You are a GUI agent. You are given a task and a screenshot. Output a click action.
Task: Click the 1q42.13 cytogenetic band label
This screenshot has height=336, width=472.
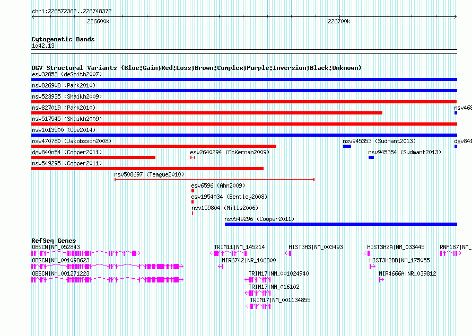tap(43, 46)
